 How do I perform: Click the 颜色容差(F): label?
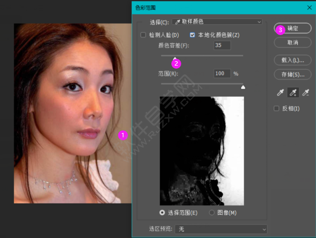pyautogui.click(x=173, y=45)
